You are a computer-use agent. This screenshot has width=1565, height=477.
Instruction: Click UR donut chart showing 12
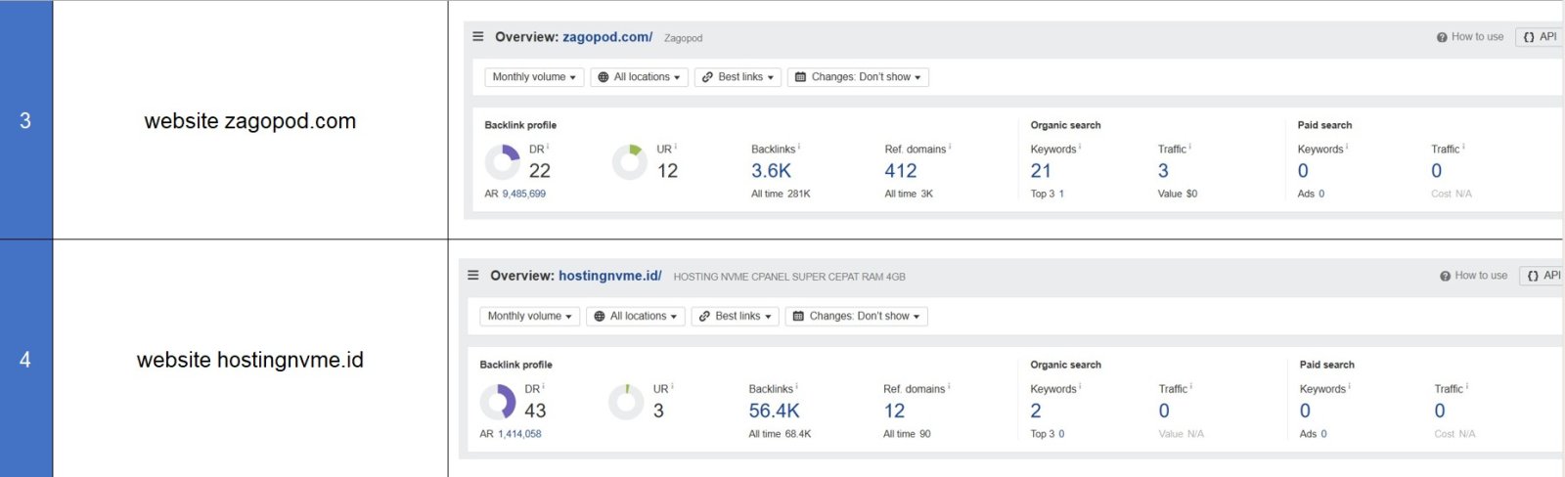coord(630,162)
